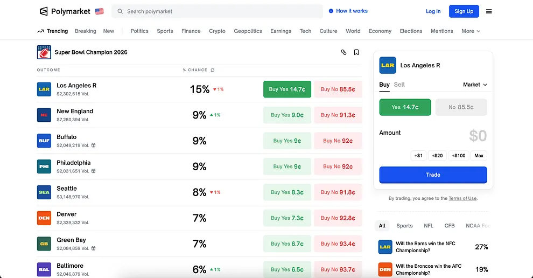Select the NFL filter tab
Image resolution: width=533 pixels, height=278 pixels.
click(428, 226)
